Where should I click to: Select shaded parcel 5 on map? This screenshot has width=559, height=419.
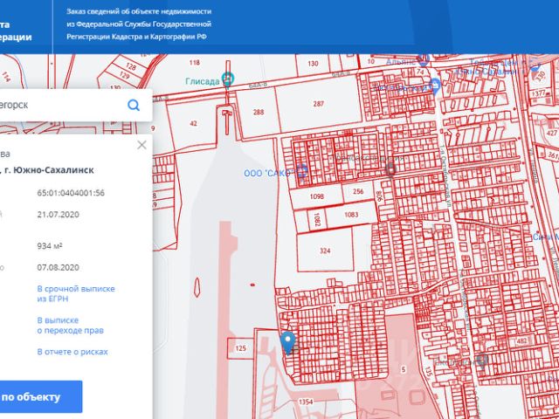point(404,367)
